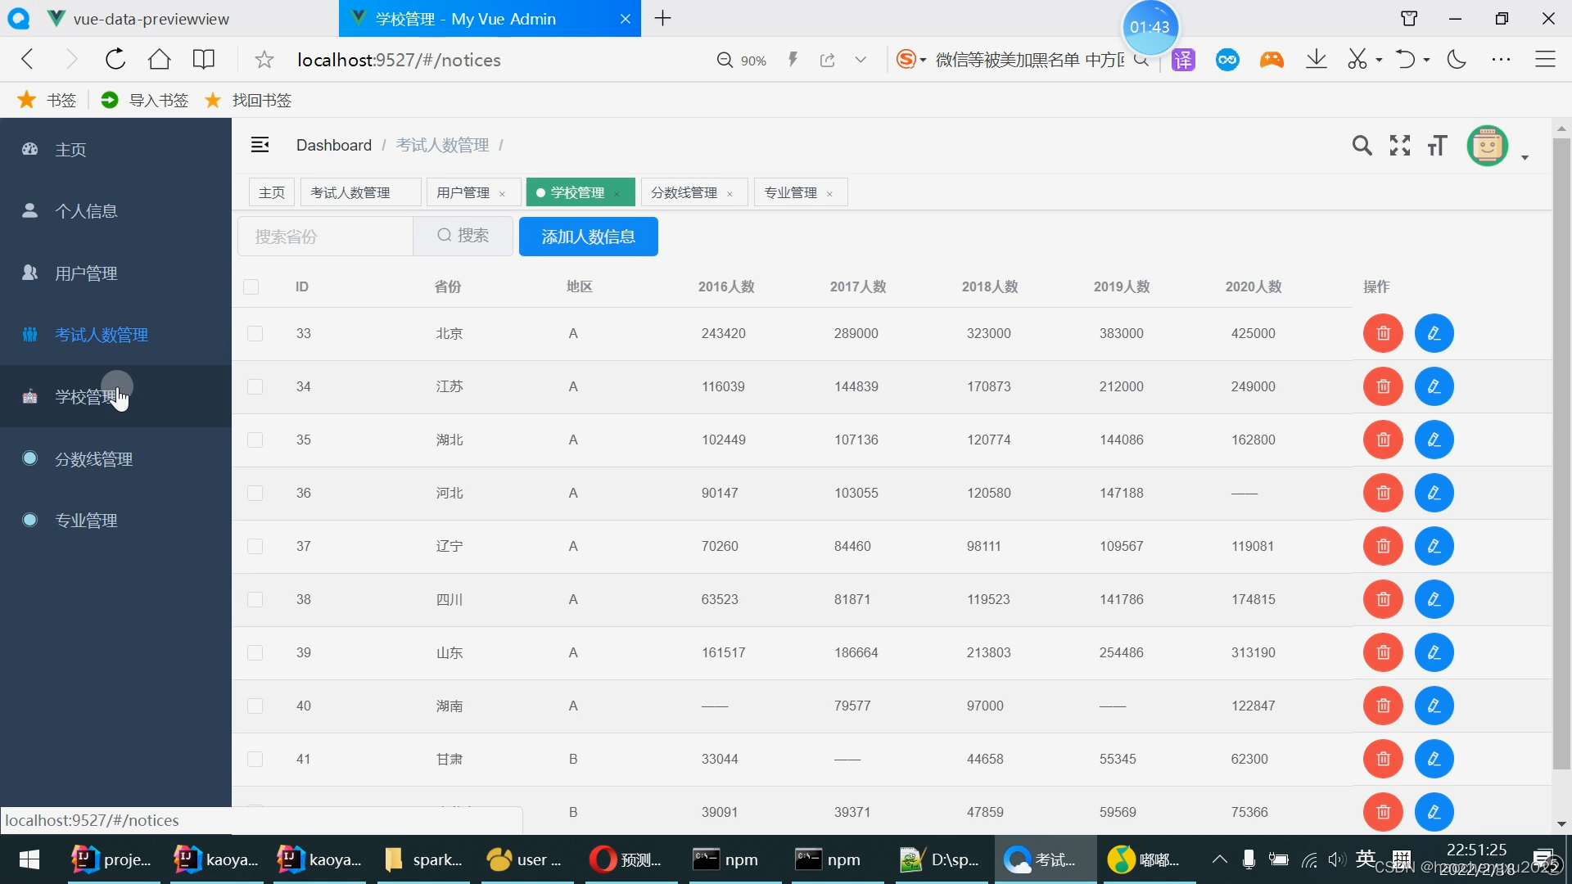Toggle the select-all header checkbox

click(x=251, y=286)
